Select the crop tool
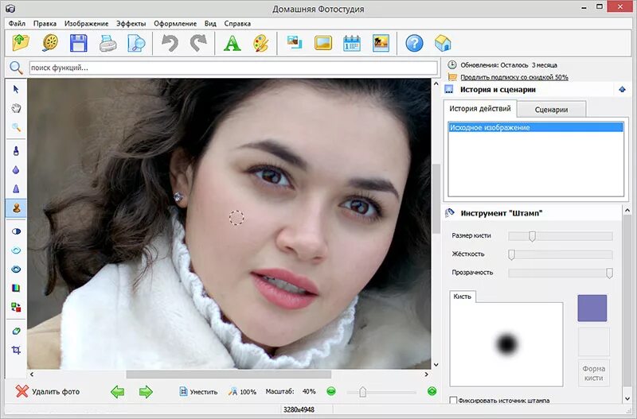 coord(16,350)
